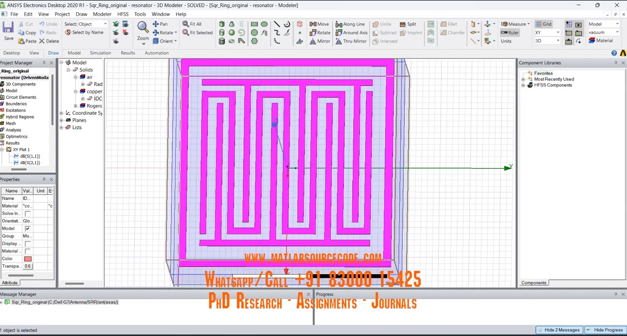The width and height of the screenshot is (627, 336).
Task: Click the Thru Mirror tool
Action: (x=339, y=42)
